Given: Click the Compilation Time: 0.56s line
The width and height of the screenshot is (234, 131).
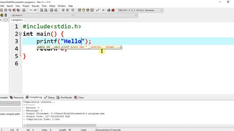Looking at the screenshot, I should coord(41,119).
